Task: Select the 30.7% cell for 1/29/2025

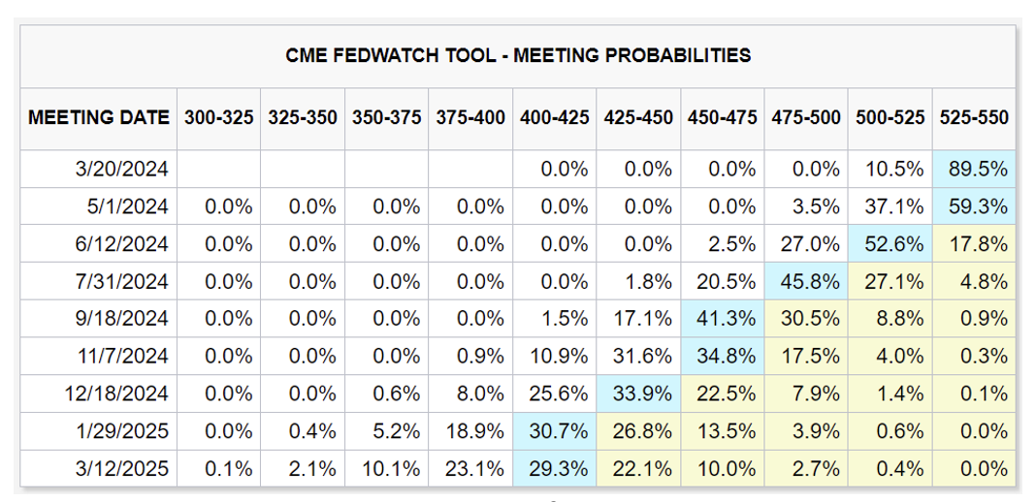Action: tap(555, 432)
